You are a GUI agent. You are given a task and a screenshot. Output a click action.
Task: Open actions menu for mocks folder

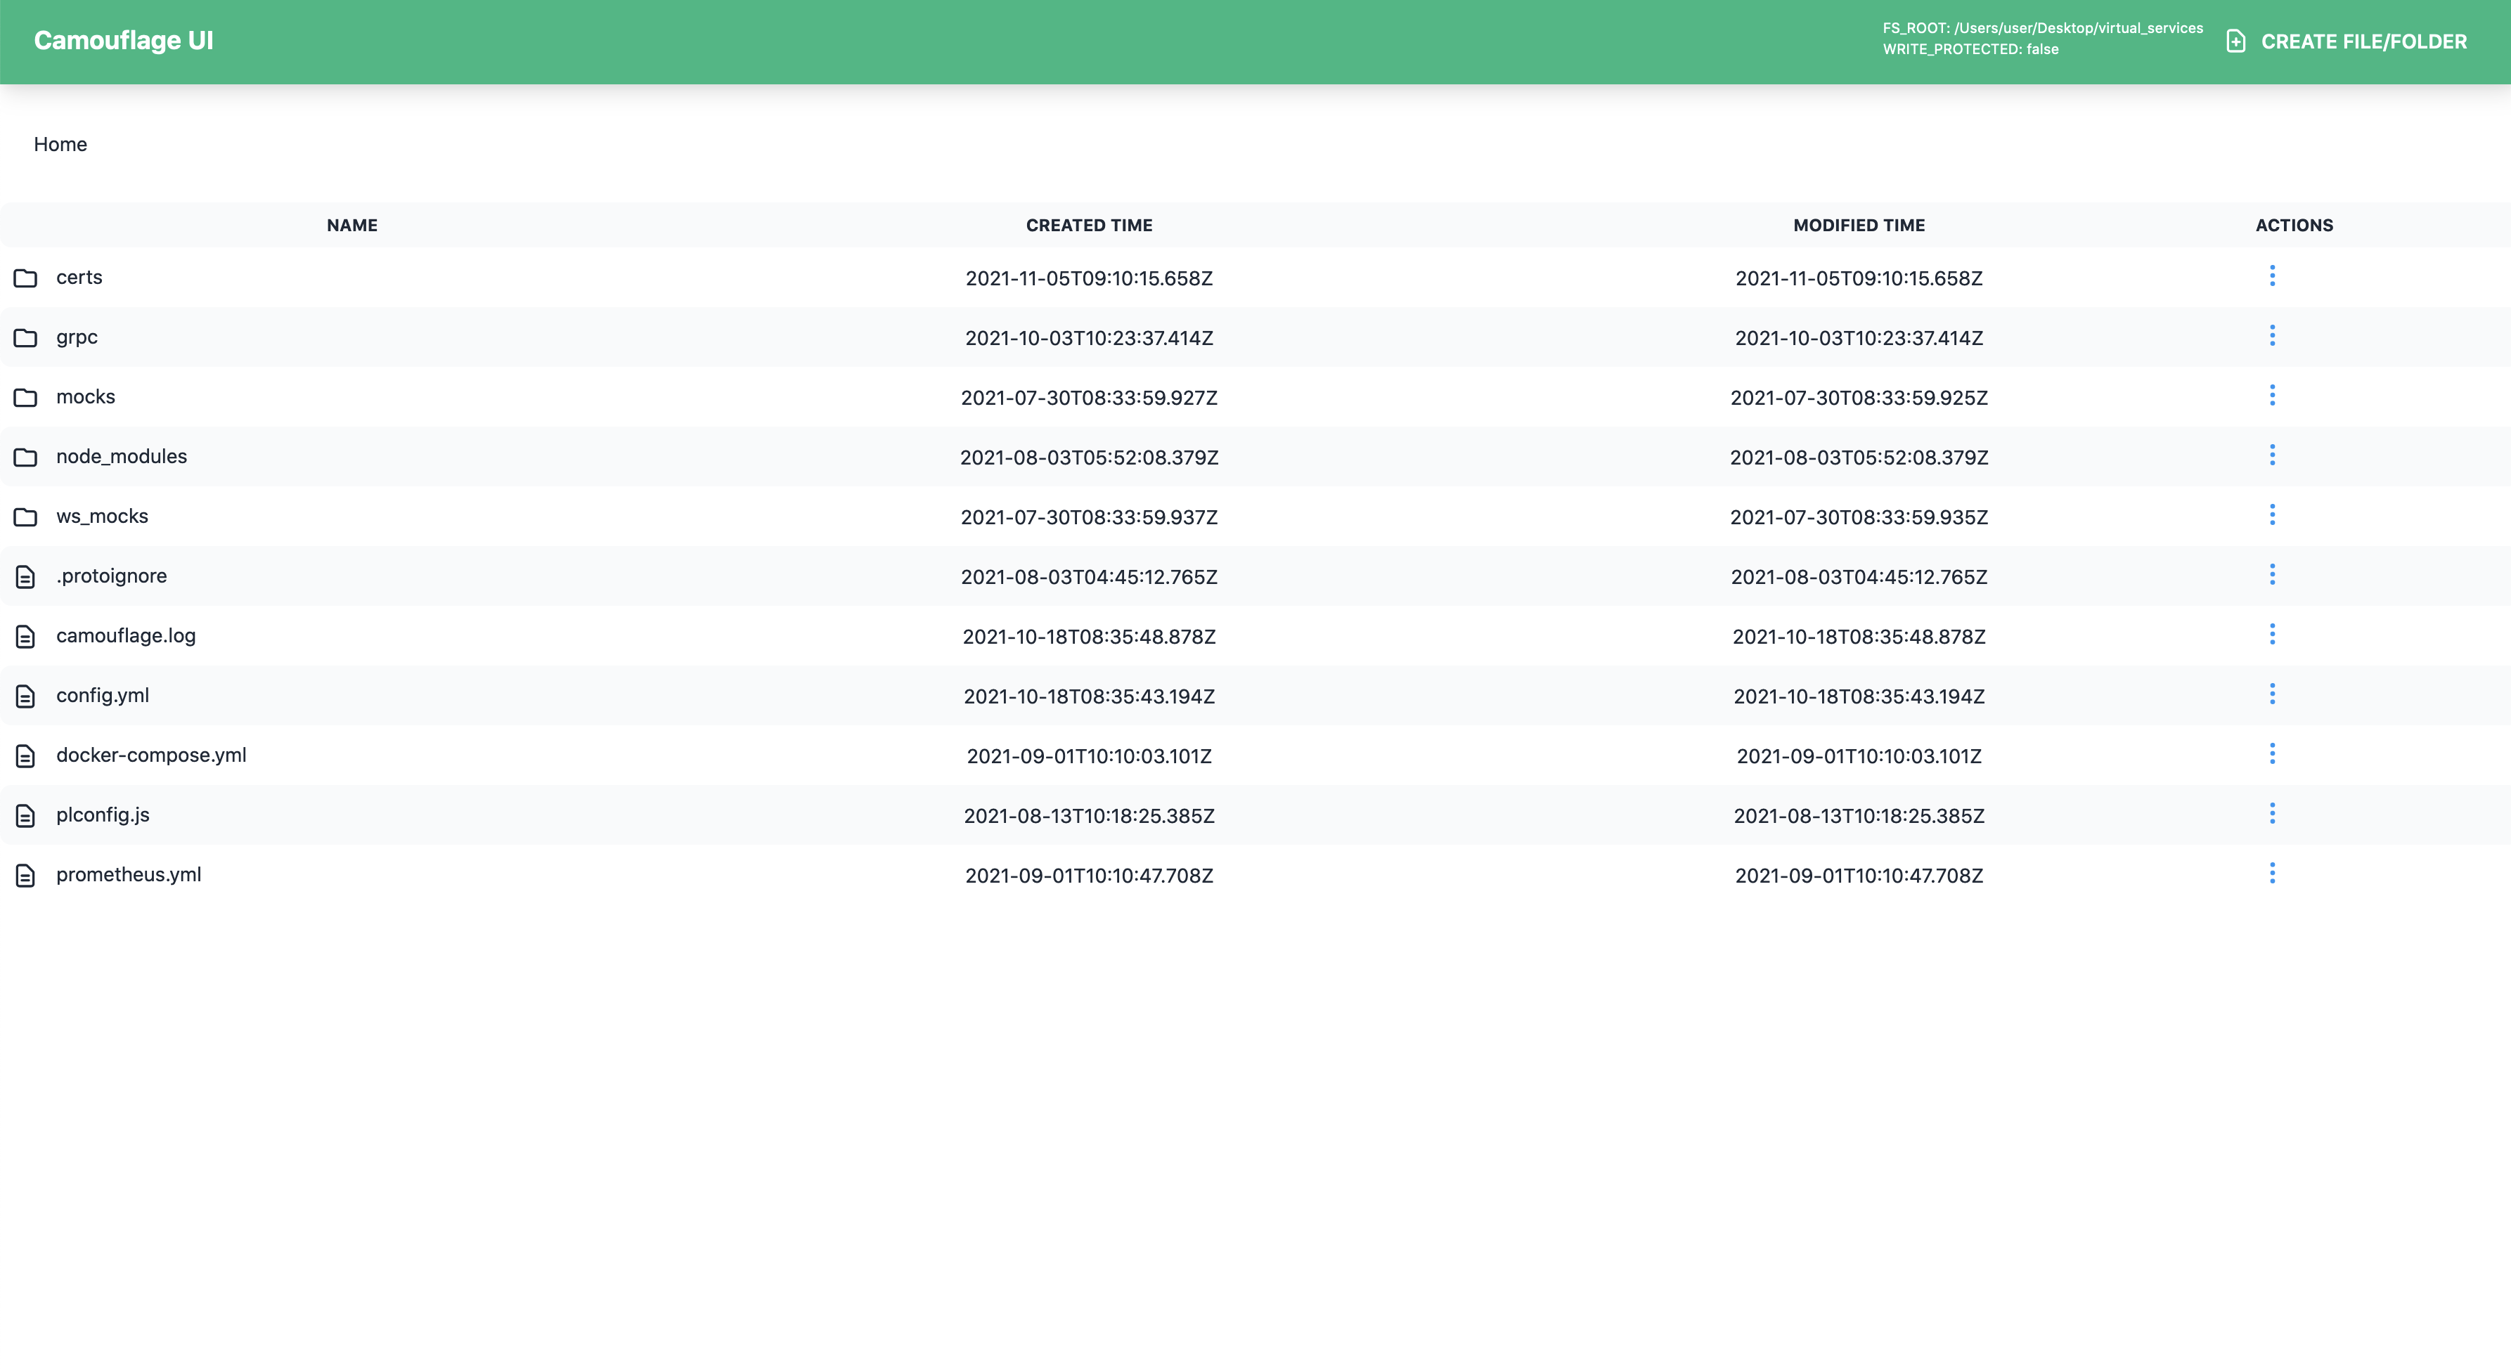[2272, 396]
